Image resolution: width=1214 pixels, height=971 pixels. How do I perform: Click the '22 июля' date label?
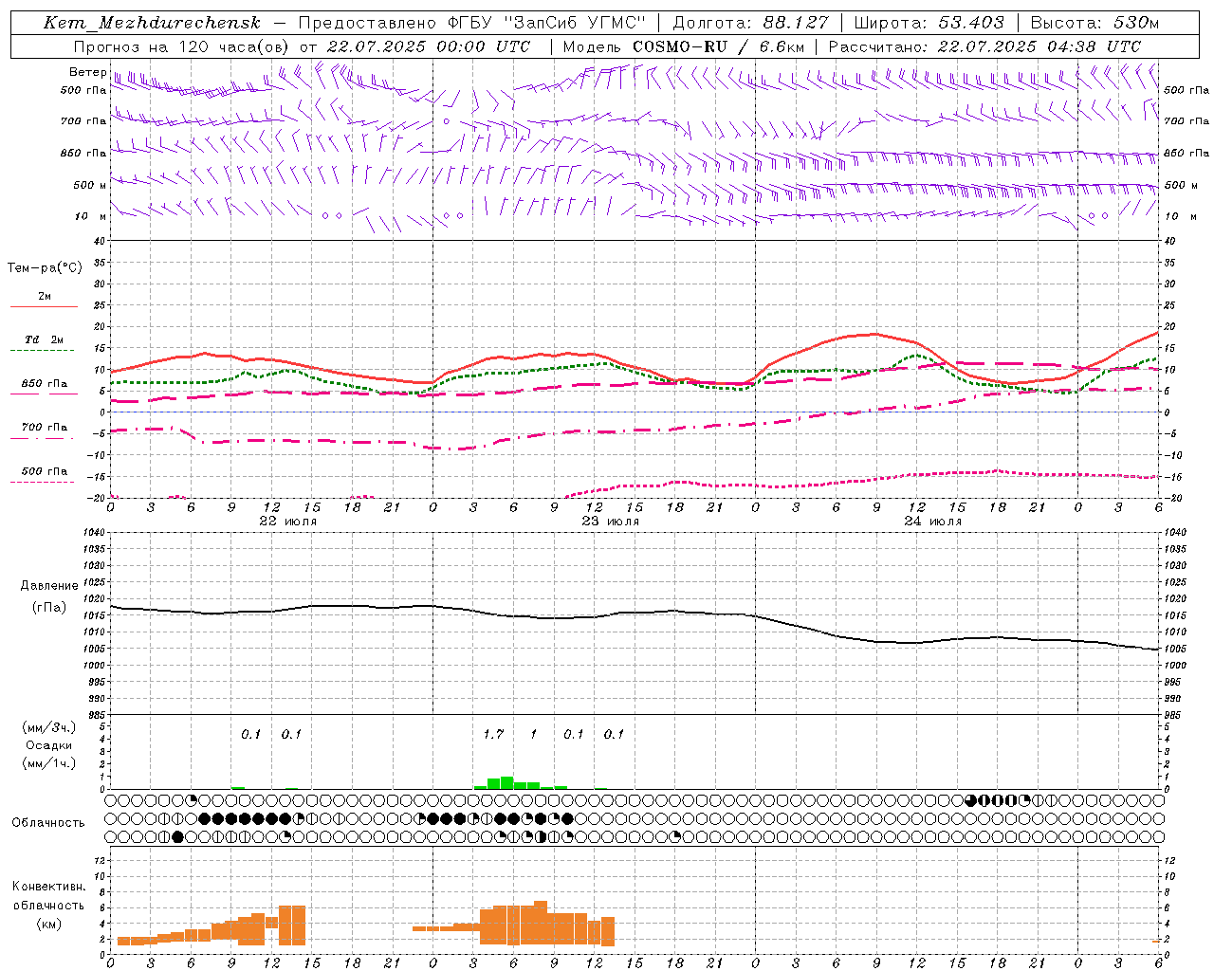click(x=288, y=522)
